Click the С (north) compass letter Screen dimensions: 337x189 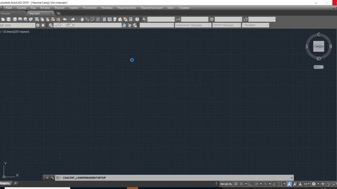coord(319,34)
